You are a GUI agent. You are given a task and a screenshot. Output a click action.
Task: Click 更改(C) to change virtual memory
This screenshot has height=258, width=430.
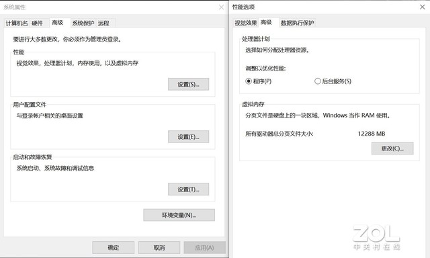[392, 148]
